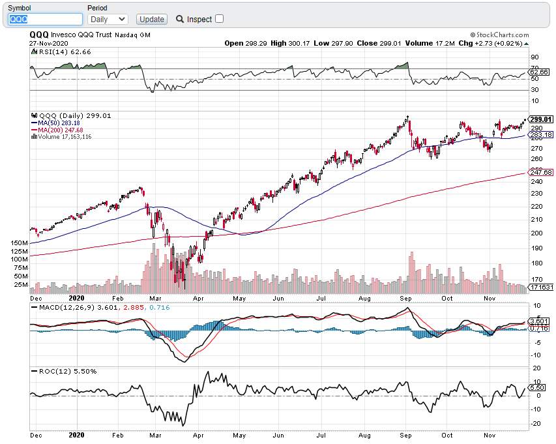Click the 150M volume scale label
The width and height of the screenshot is (556, 444).
(x=19, y=243)
